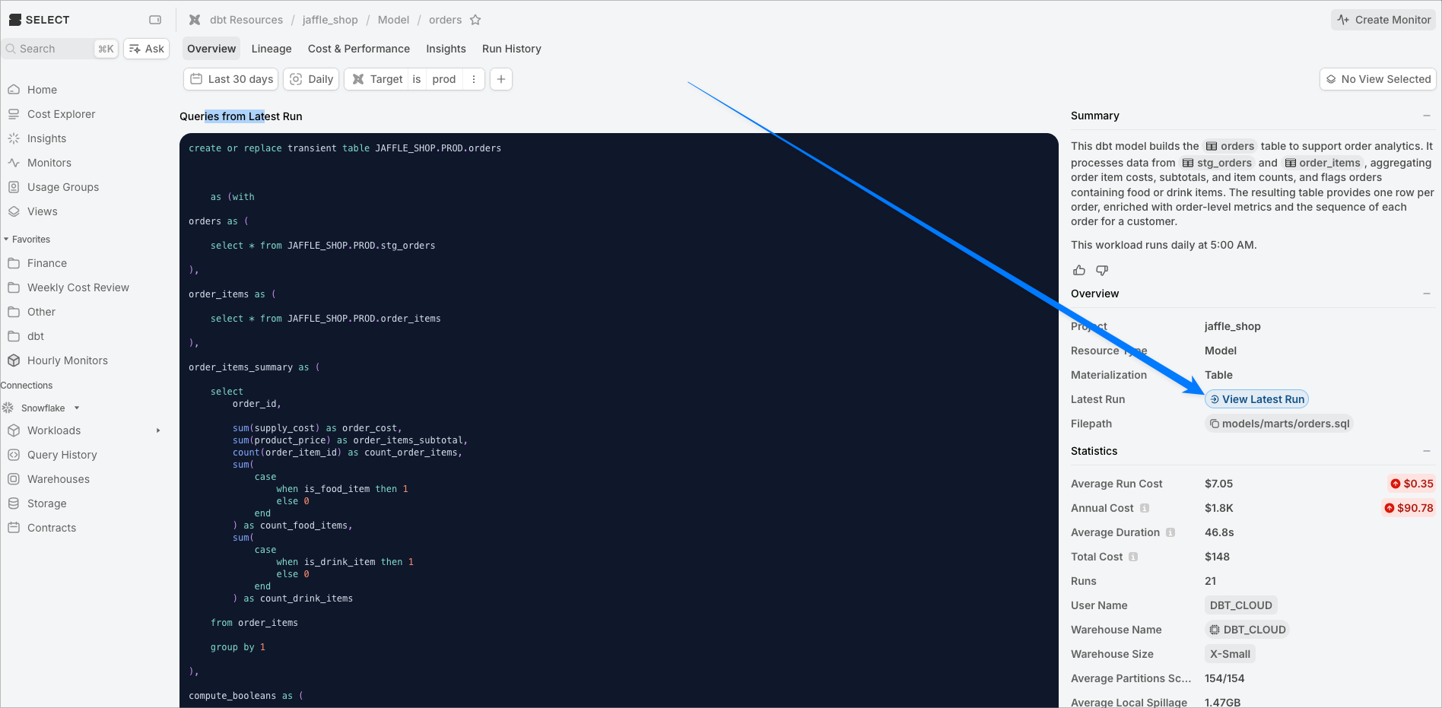The width and height of the screenshot is (1442, 708).
Task: Add a new filter with plus icon
Action: click(x=501, y=79)
